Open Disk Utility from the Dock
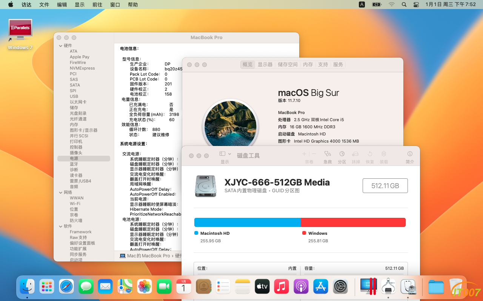This screenshot has width=483, height=301. 408,287
